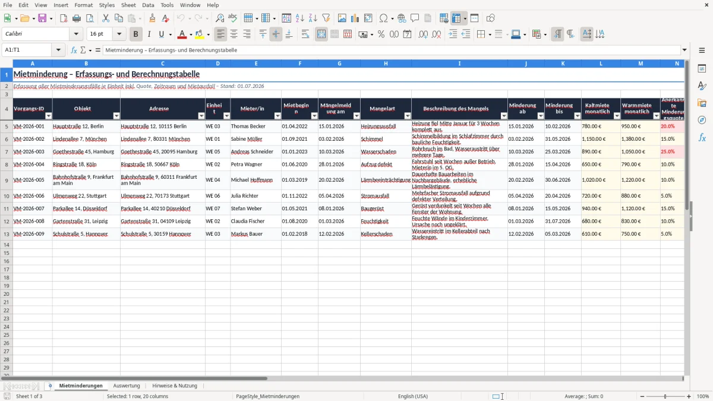Open the Sheet menu

click(x=128, y=5)
